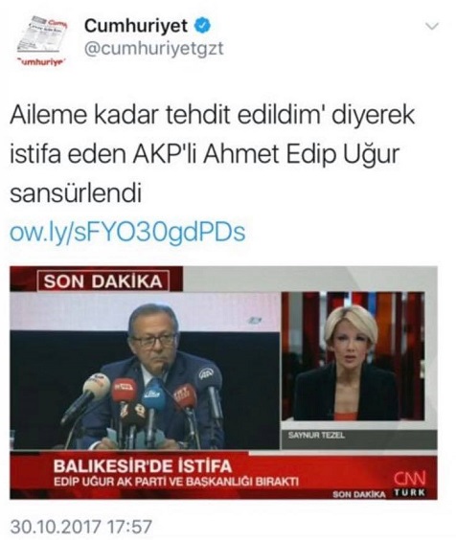The width and height of the screenshot is (456, 540).
Task: Visit the @cumhuriyetgzt handle
Action: [153, 48]
